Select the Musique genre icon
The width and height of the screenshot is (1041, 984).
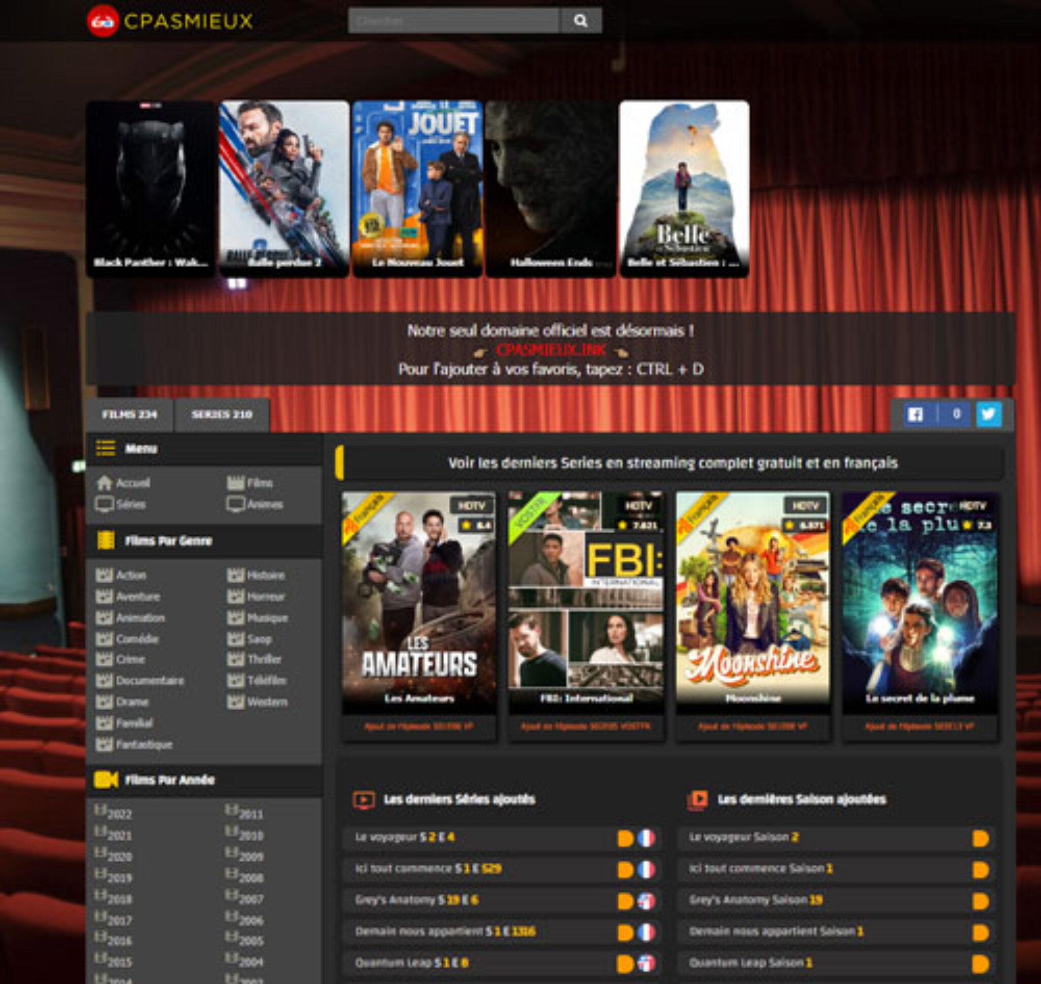point(235,617)
